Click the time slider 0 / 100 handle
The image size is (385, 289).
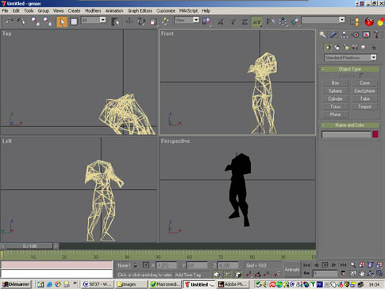click(x=29, y=246)
